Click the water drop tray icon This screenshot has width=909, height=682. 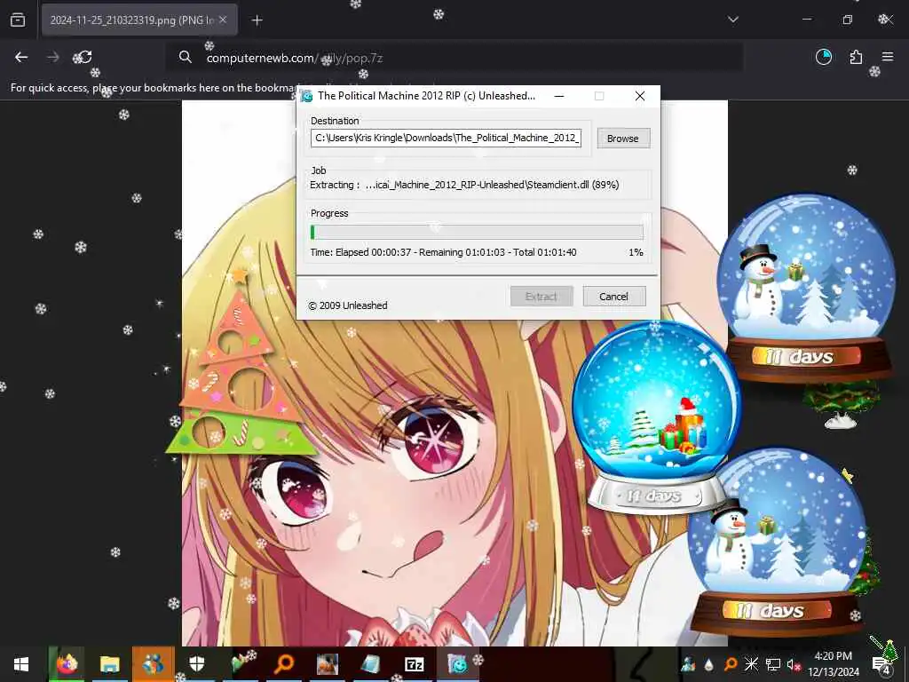tap(709, 664)
